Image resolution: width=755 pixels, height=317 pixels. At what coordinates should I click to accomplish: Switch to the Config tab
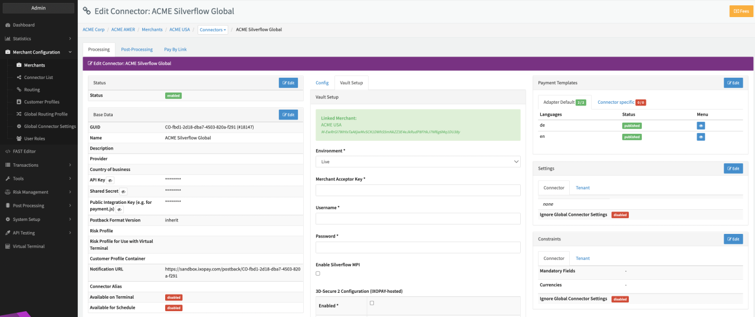point(322,83)
